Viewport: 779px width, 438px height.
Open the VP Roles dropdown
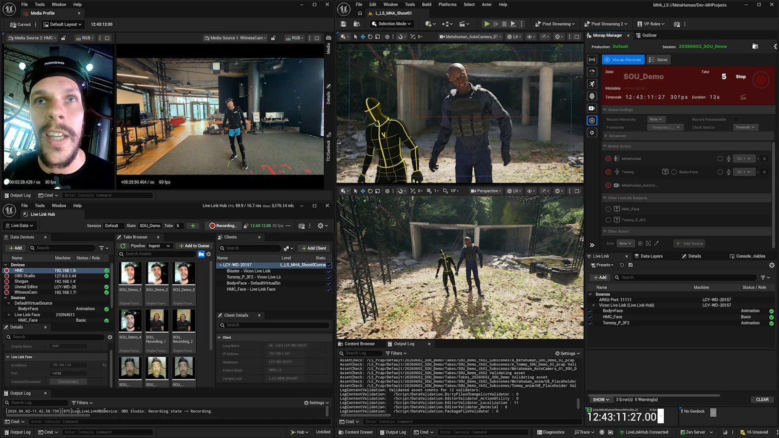pyautogui.click(x=651, y=24)
